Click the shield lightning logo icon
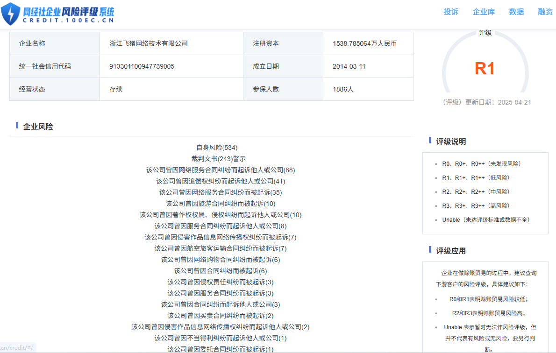 10,14
